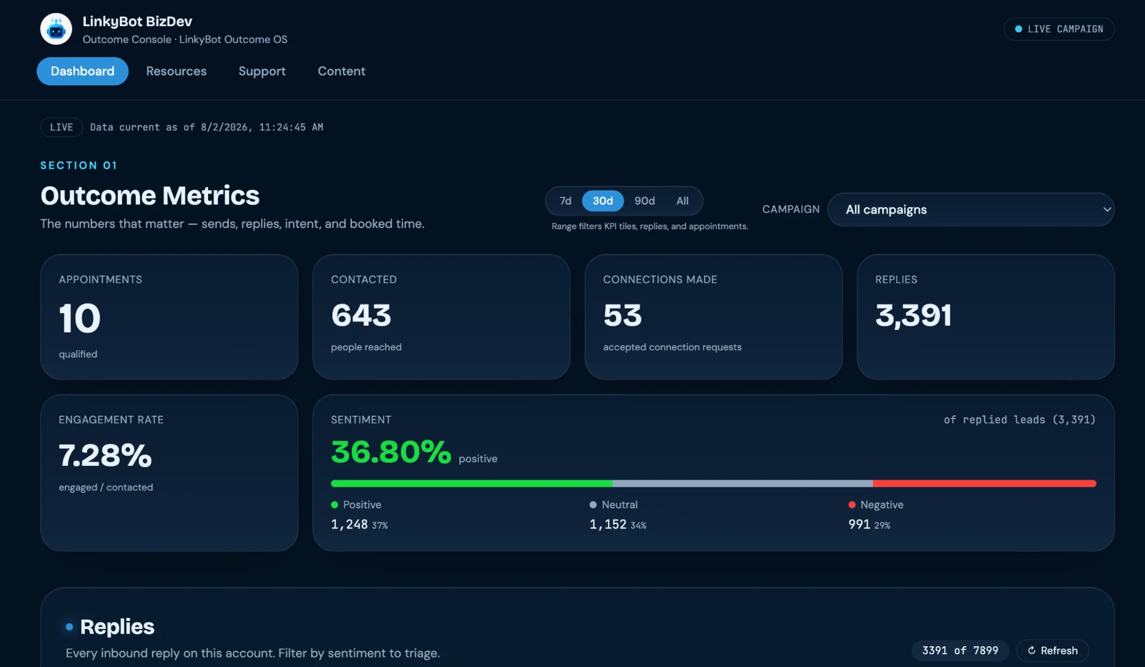Select the 90d range filter
This screenshot has height=667, width=1145.
[645, 201]
